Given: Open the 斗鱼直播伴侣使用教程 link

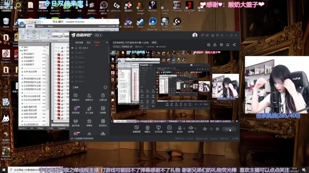Looking at the screenshot, I should click(84, 138).
